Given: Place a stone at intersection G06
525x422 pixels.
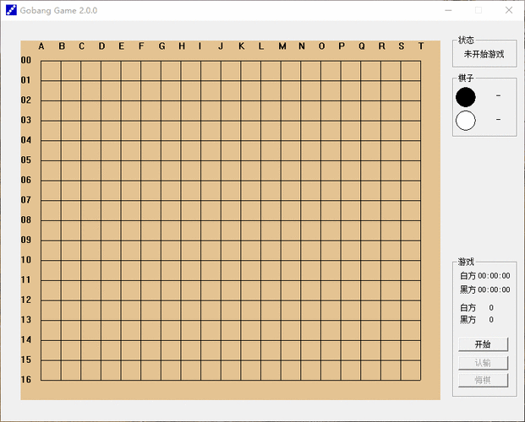Looking at the screenshot, I should coord(161,181).
